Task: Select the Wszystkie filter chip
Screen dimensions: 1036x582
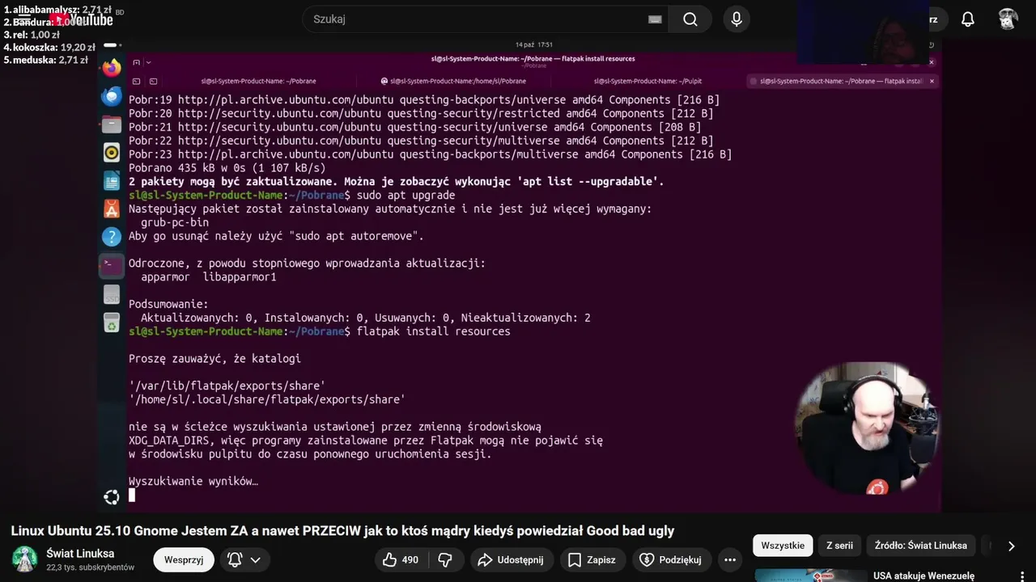Action: (783, 546)
